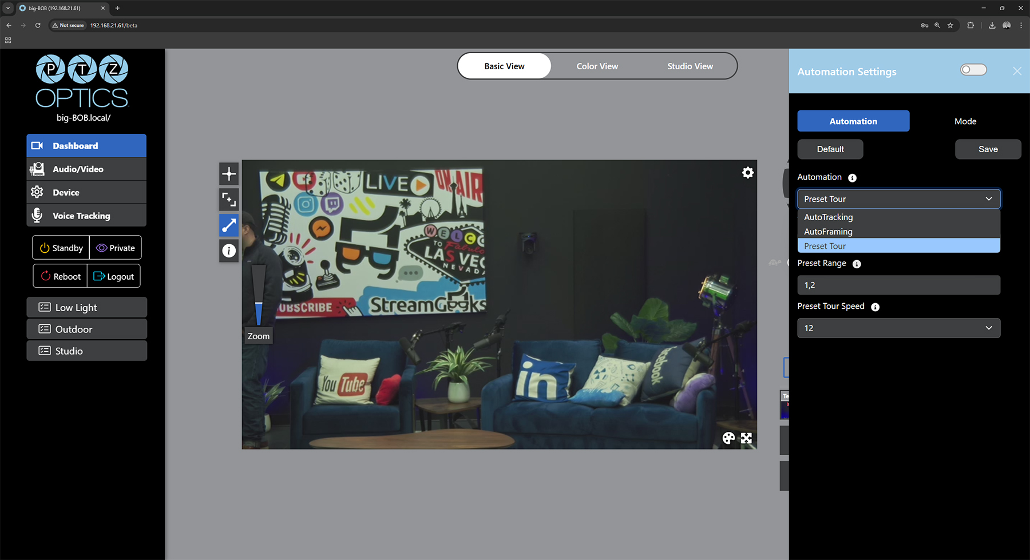Click the Default button
1030x560 pixels.
(830, 149)
